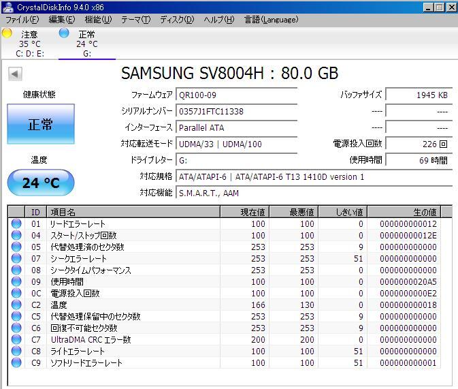Viewport: 458px width, 389px height.
Task: Open the 機能(U) menu
Action: click(x=98, y=20)
